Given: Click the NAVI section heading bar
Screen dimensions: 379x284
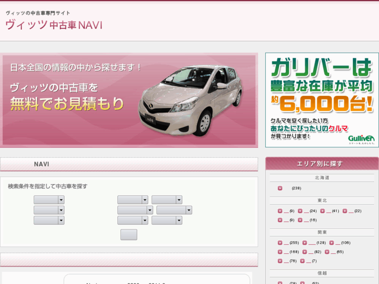Looking at the screenshot, I should (129, 164).
